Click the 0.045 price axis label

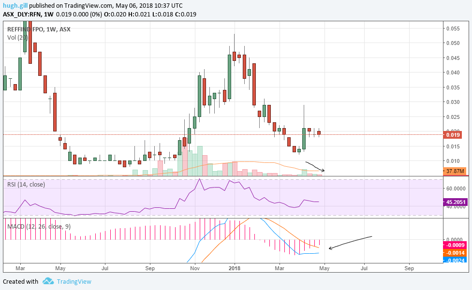[x=453, y=58]
